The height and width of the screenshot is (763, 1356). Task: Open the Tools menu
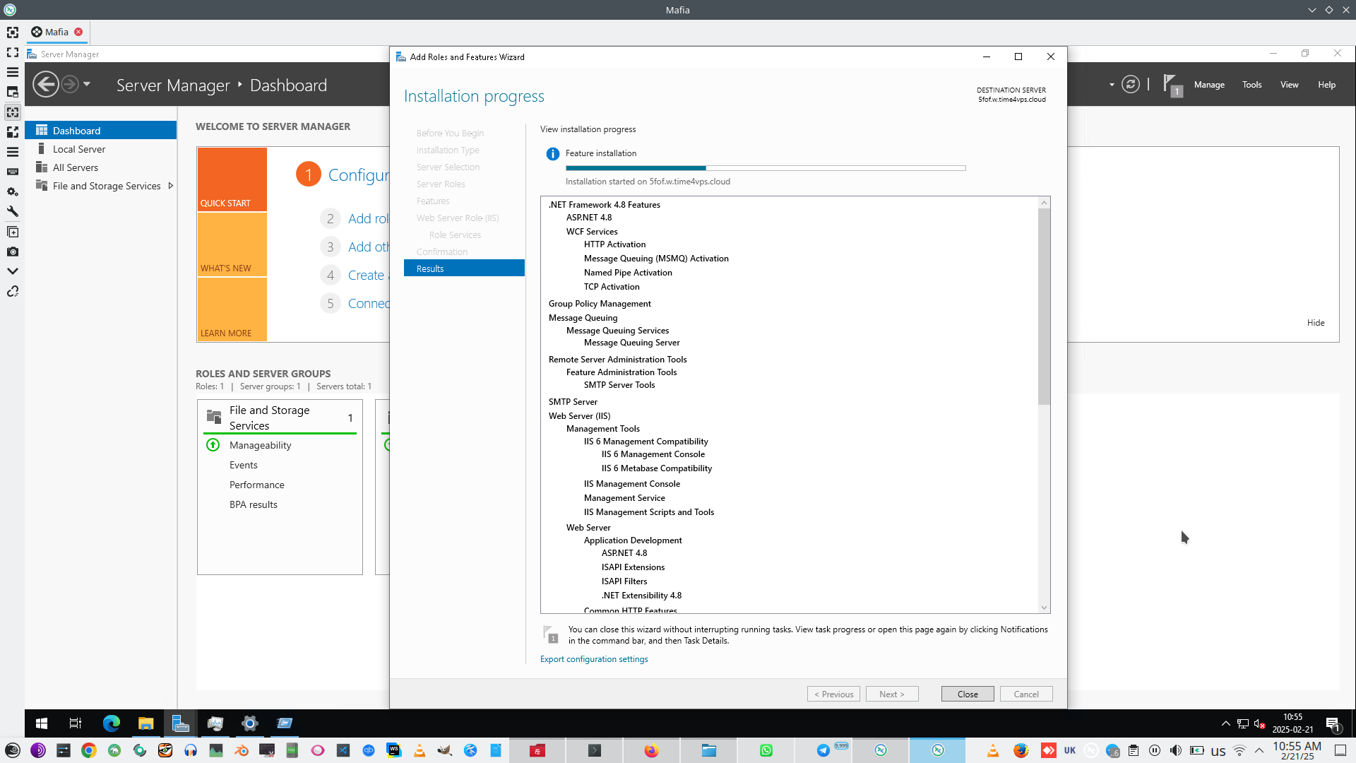coord(1251,85)
